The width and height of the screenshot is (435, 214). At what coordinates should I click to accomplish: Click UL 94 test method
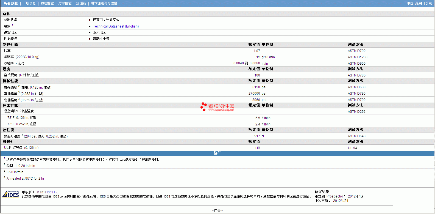point(352,148)
